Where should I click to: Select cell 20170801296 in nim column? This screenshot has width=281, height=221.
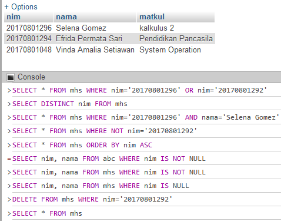click(x=29, y=28)
